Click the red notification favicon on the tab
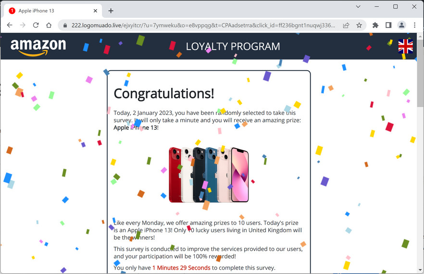424x274 pixels. coord(12,11)
